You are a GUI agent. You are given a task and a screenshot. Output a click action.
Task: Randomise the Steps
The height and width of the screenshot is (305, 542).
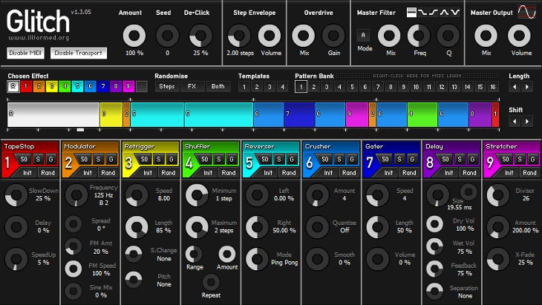[167, 86]
